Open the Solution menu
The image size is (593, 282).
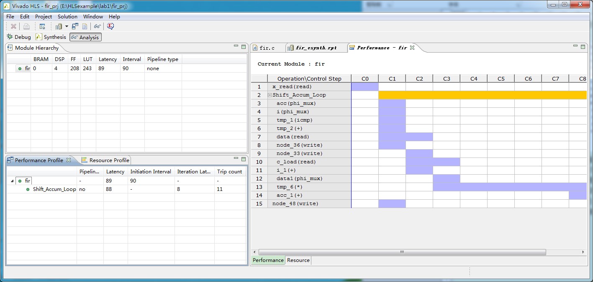pos(67,17)
